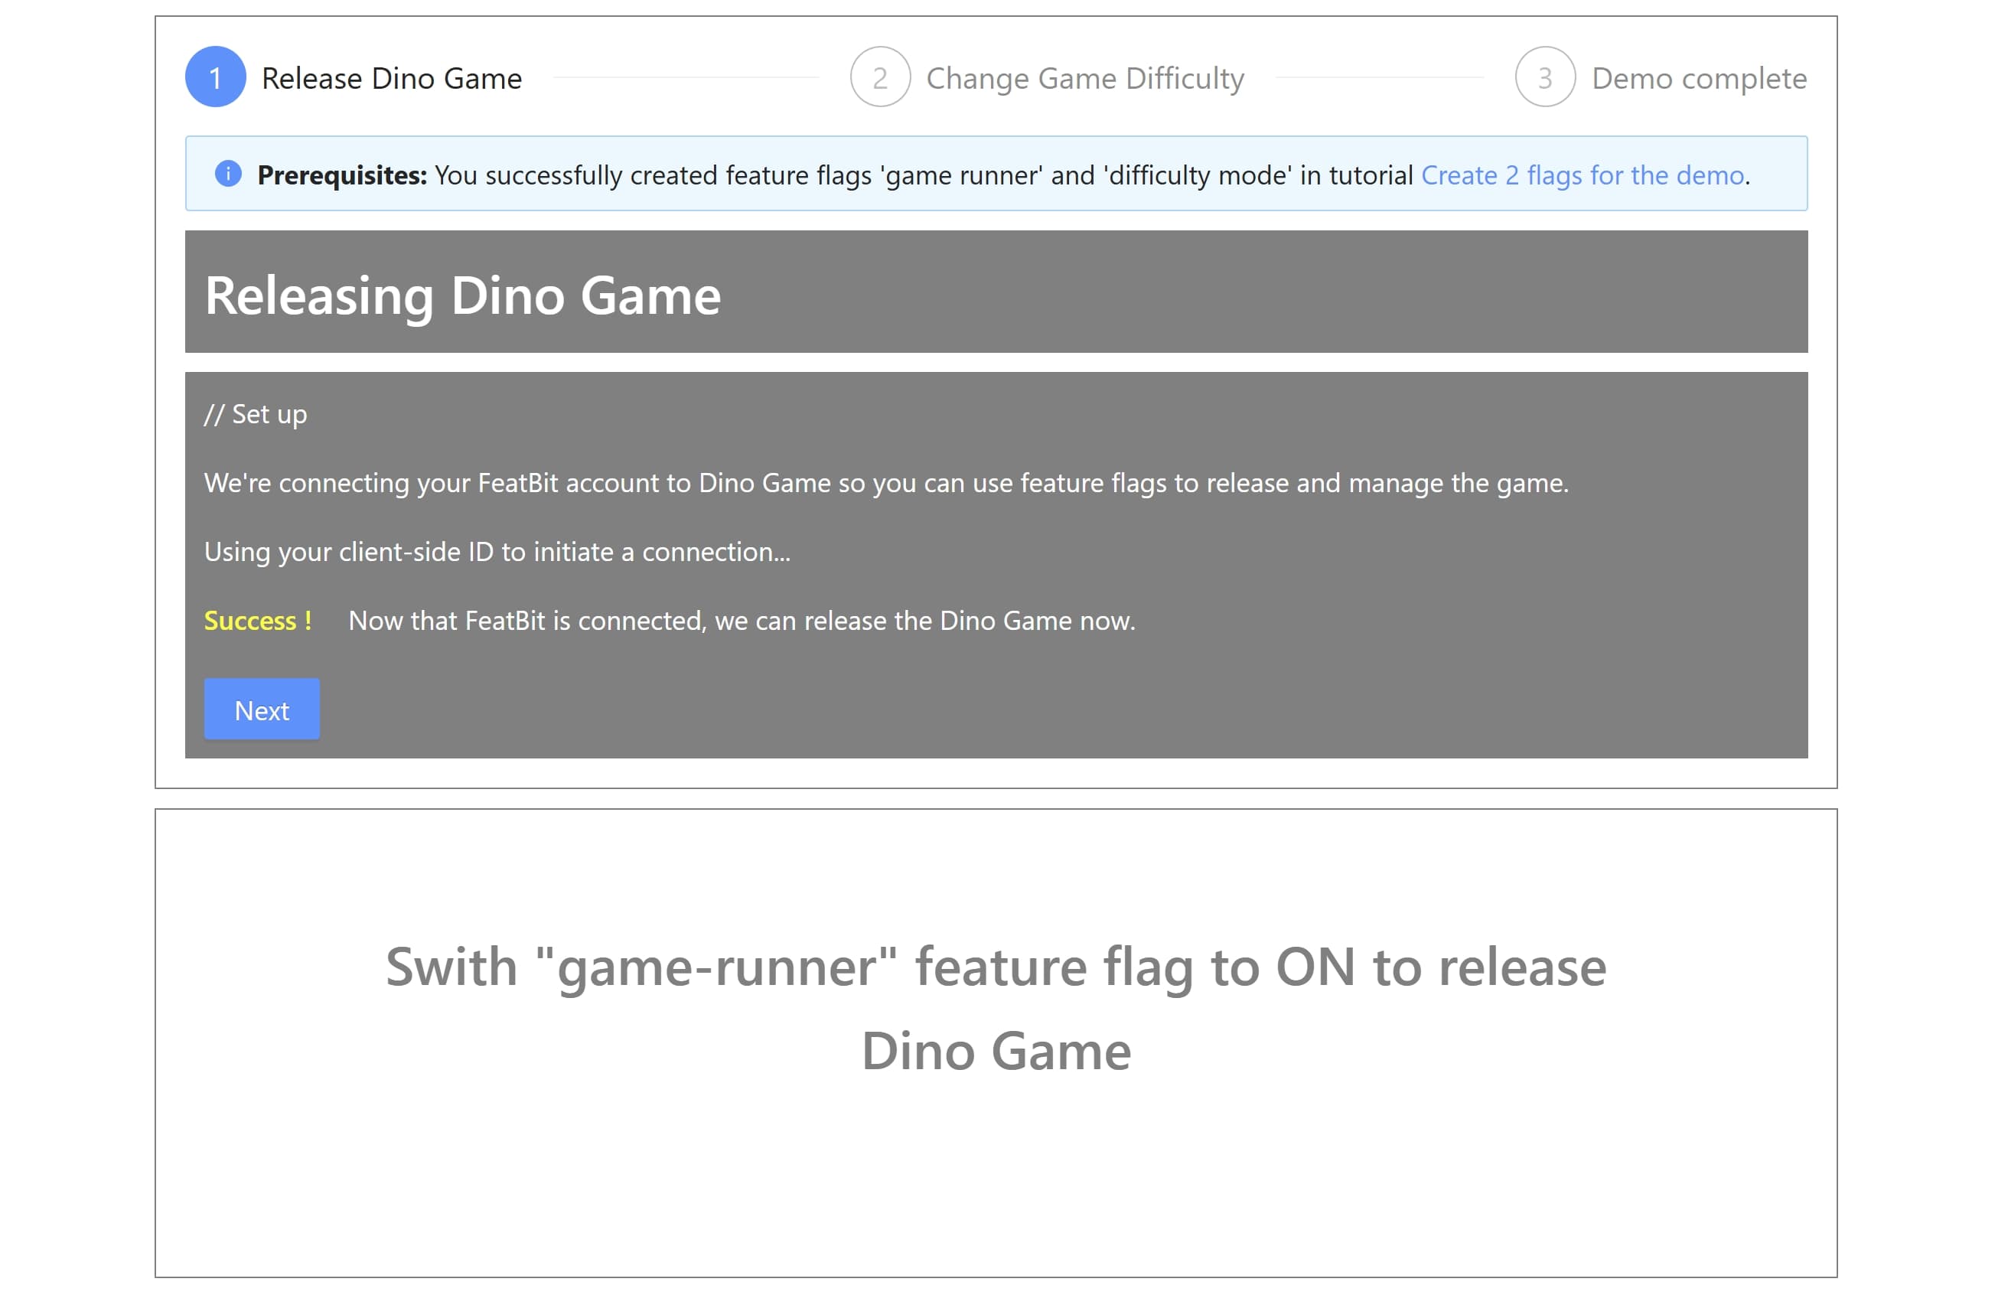Click the FeatBit is connected message
The height and width of the screenshot is (1308, 2008).
(x=741, y=620)
